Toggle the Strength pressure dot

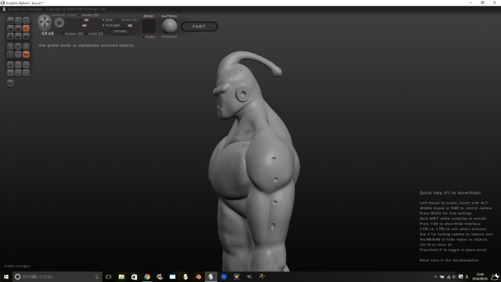click(x=103, y=25)
